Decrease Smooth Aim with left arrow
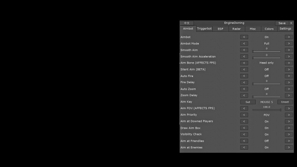297x167 pixels. coord(244,50)
